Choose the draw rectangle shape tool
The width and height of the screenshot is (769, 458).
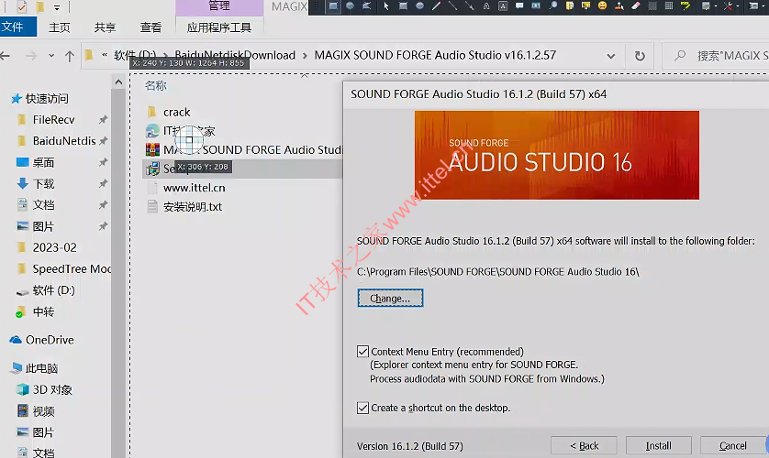click(x=403, y=5)
